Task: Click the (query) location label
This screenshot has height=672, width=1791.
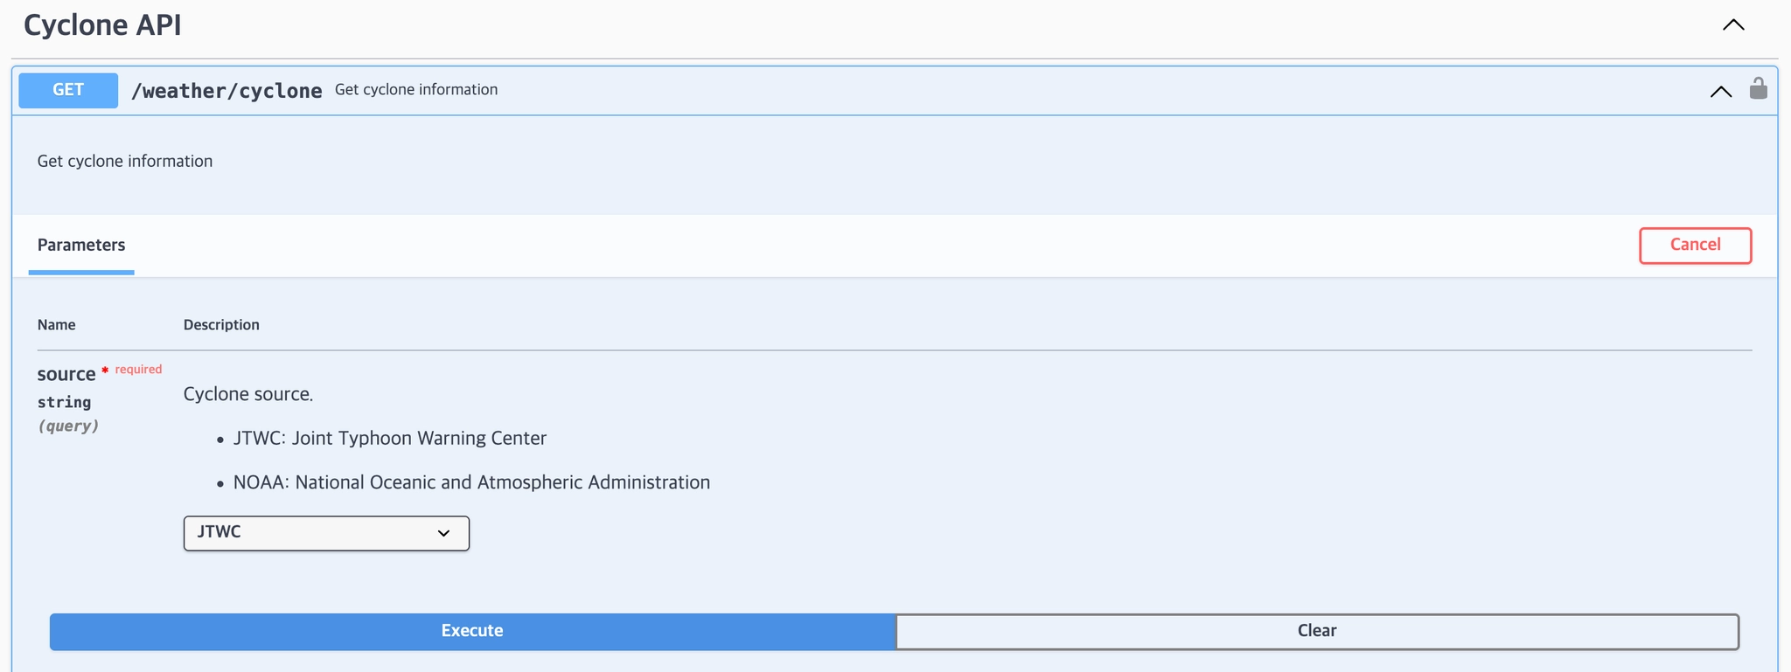Action: tap(68, 426)
